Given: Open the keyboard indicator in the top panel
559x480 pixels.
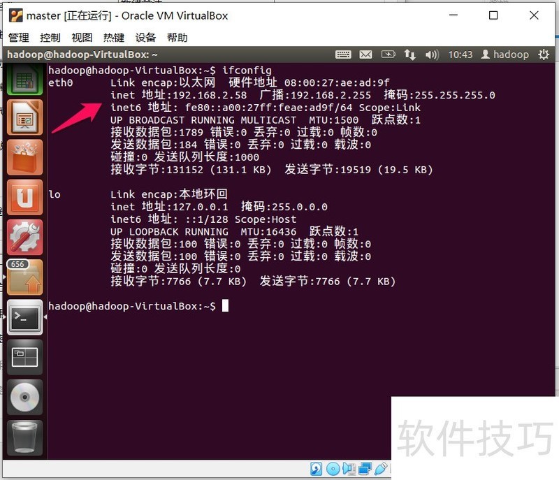Looking at the screenshot, I should 344,54.
